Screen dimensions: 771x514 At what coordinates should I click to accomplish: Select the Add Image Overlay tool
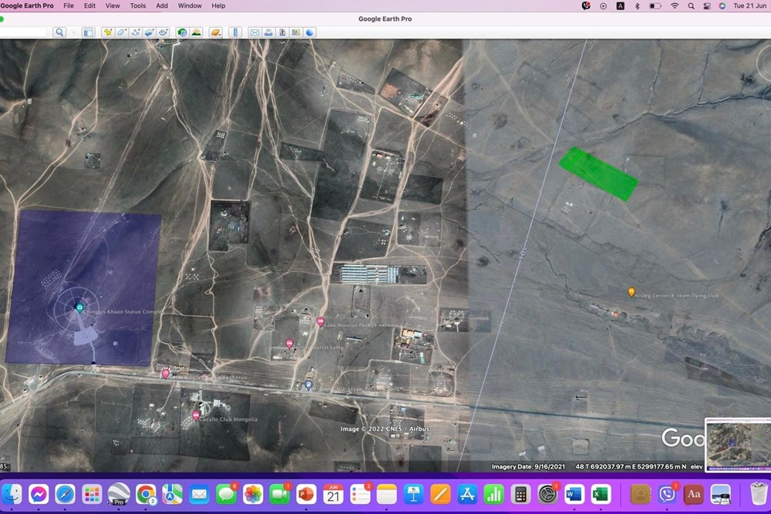pos(149,32)
